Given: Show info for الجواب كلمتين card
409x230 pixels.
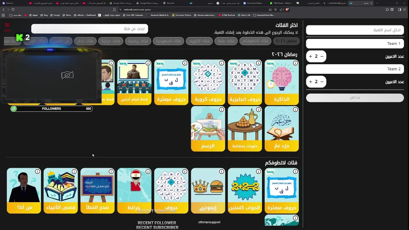Looking at the screenshot, I should coord(259,172).
